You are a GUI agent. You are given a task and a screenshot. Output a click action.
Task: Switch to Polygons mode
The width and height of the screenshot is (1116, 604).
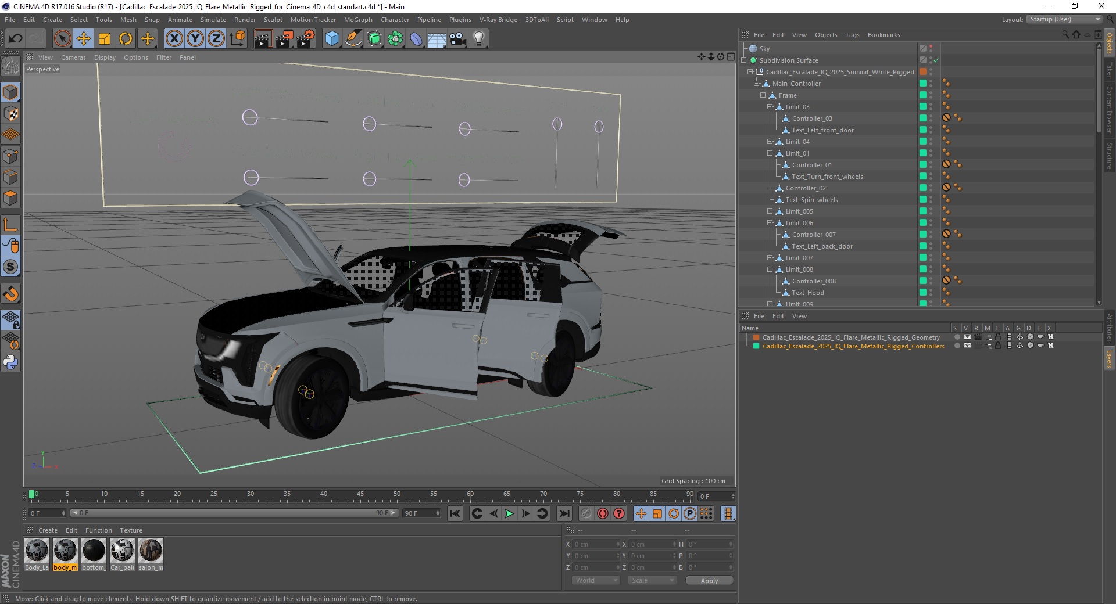[x=10, y=198]
